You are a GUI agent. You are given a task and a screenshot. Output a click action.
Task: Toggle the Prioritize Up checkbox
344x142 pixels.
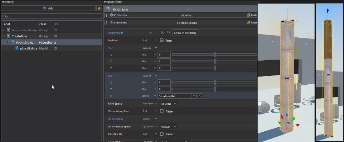[162, 134]
